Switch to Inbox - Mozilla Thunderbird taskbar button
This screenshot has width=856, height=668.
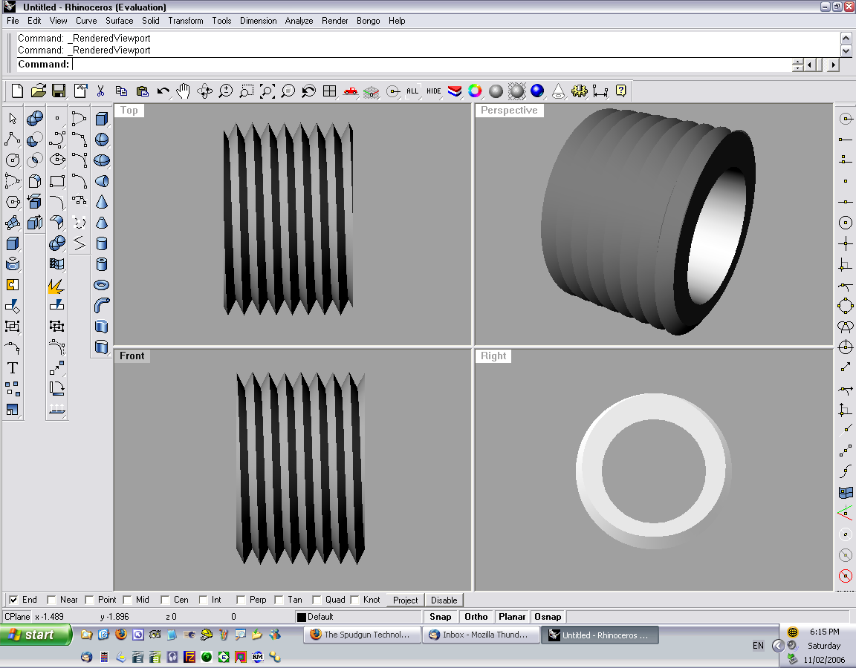point(481,635)
